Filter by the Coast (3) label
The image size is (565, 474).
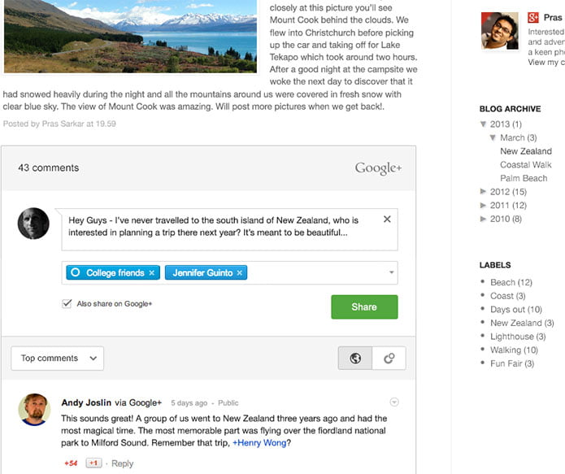(508, 296)
